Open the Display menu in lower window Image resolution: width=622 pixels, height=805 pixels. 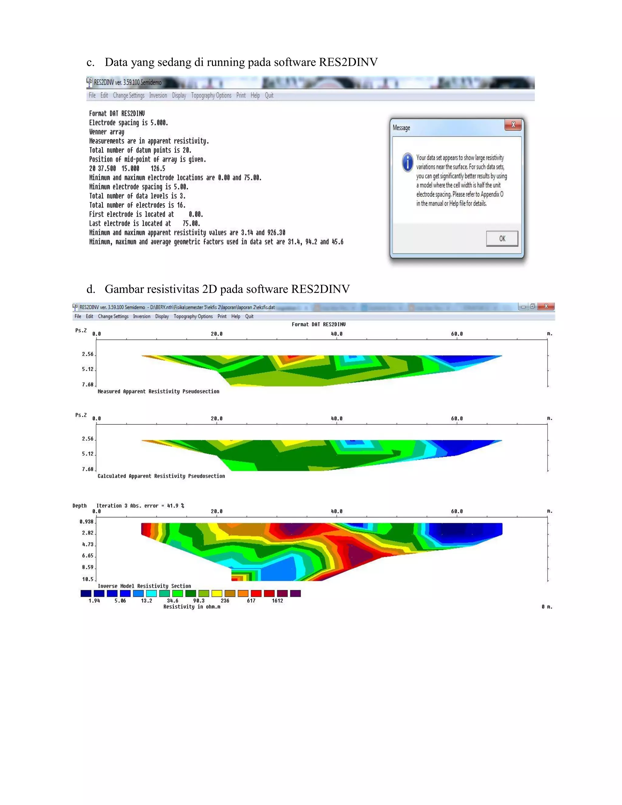click(x=162, y=316)
